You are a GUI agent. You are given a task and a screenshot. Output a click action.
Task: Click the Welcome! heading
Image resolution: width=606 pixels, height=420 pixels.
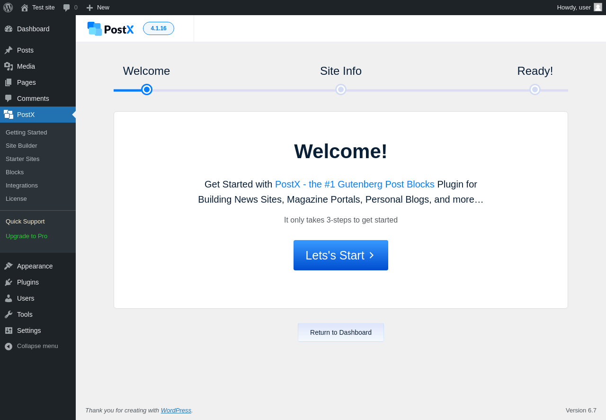click(x=341, y=152)
